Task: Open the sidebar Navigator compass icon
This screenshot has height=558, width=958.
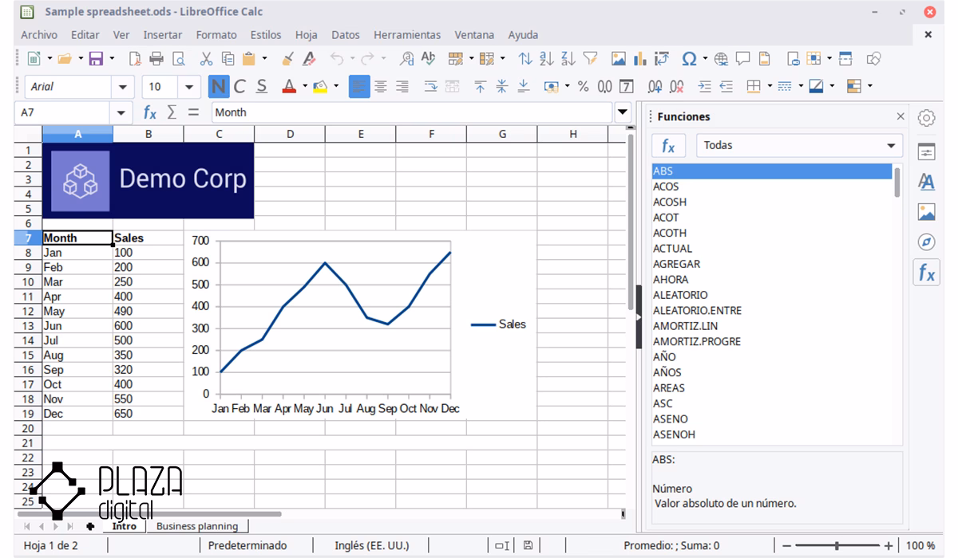Action: [926, 242]
